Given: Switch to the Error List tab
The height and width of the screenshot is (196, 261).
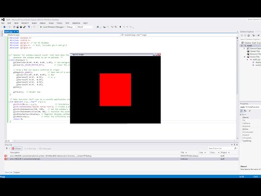Looking at the screenshot, I should pyautogui.click(x=9, y=172).
